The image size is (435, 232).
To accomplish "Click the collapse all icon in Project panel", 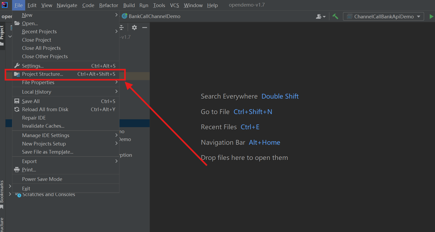I will click(x=122, y=28).
